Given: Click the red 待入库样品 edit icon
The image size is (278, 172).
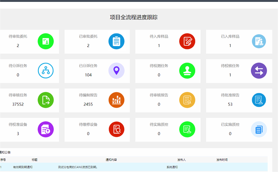Looking at the screenshot, I should (187, 41).
